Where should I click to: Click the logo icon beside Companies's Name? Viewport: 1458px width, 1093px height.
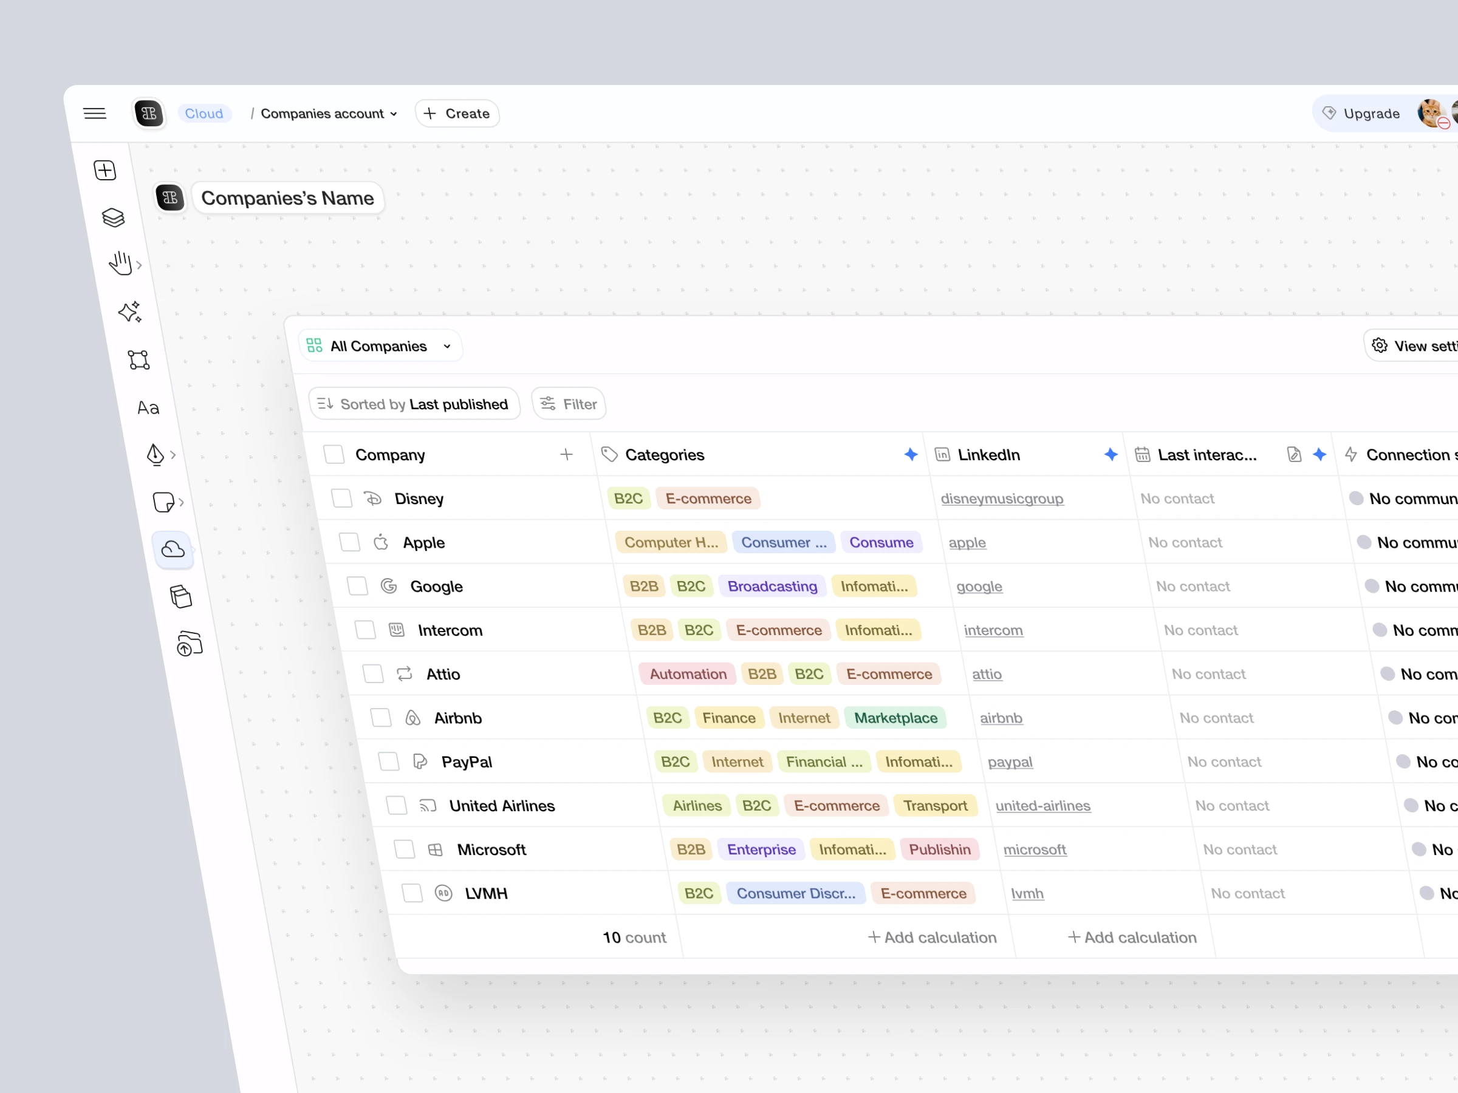coord(170,197)
